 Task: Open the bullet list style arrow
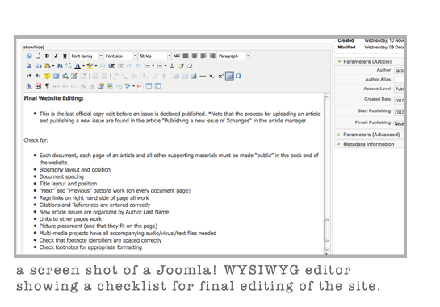[166, 66]
